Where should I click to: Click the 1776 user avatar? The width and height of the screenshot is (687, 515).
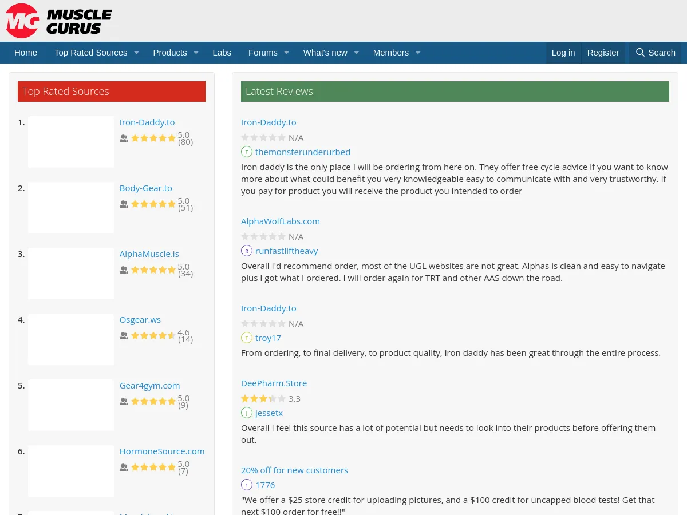pos(247,485)
